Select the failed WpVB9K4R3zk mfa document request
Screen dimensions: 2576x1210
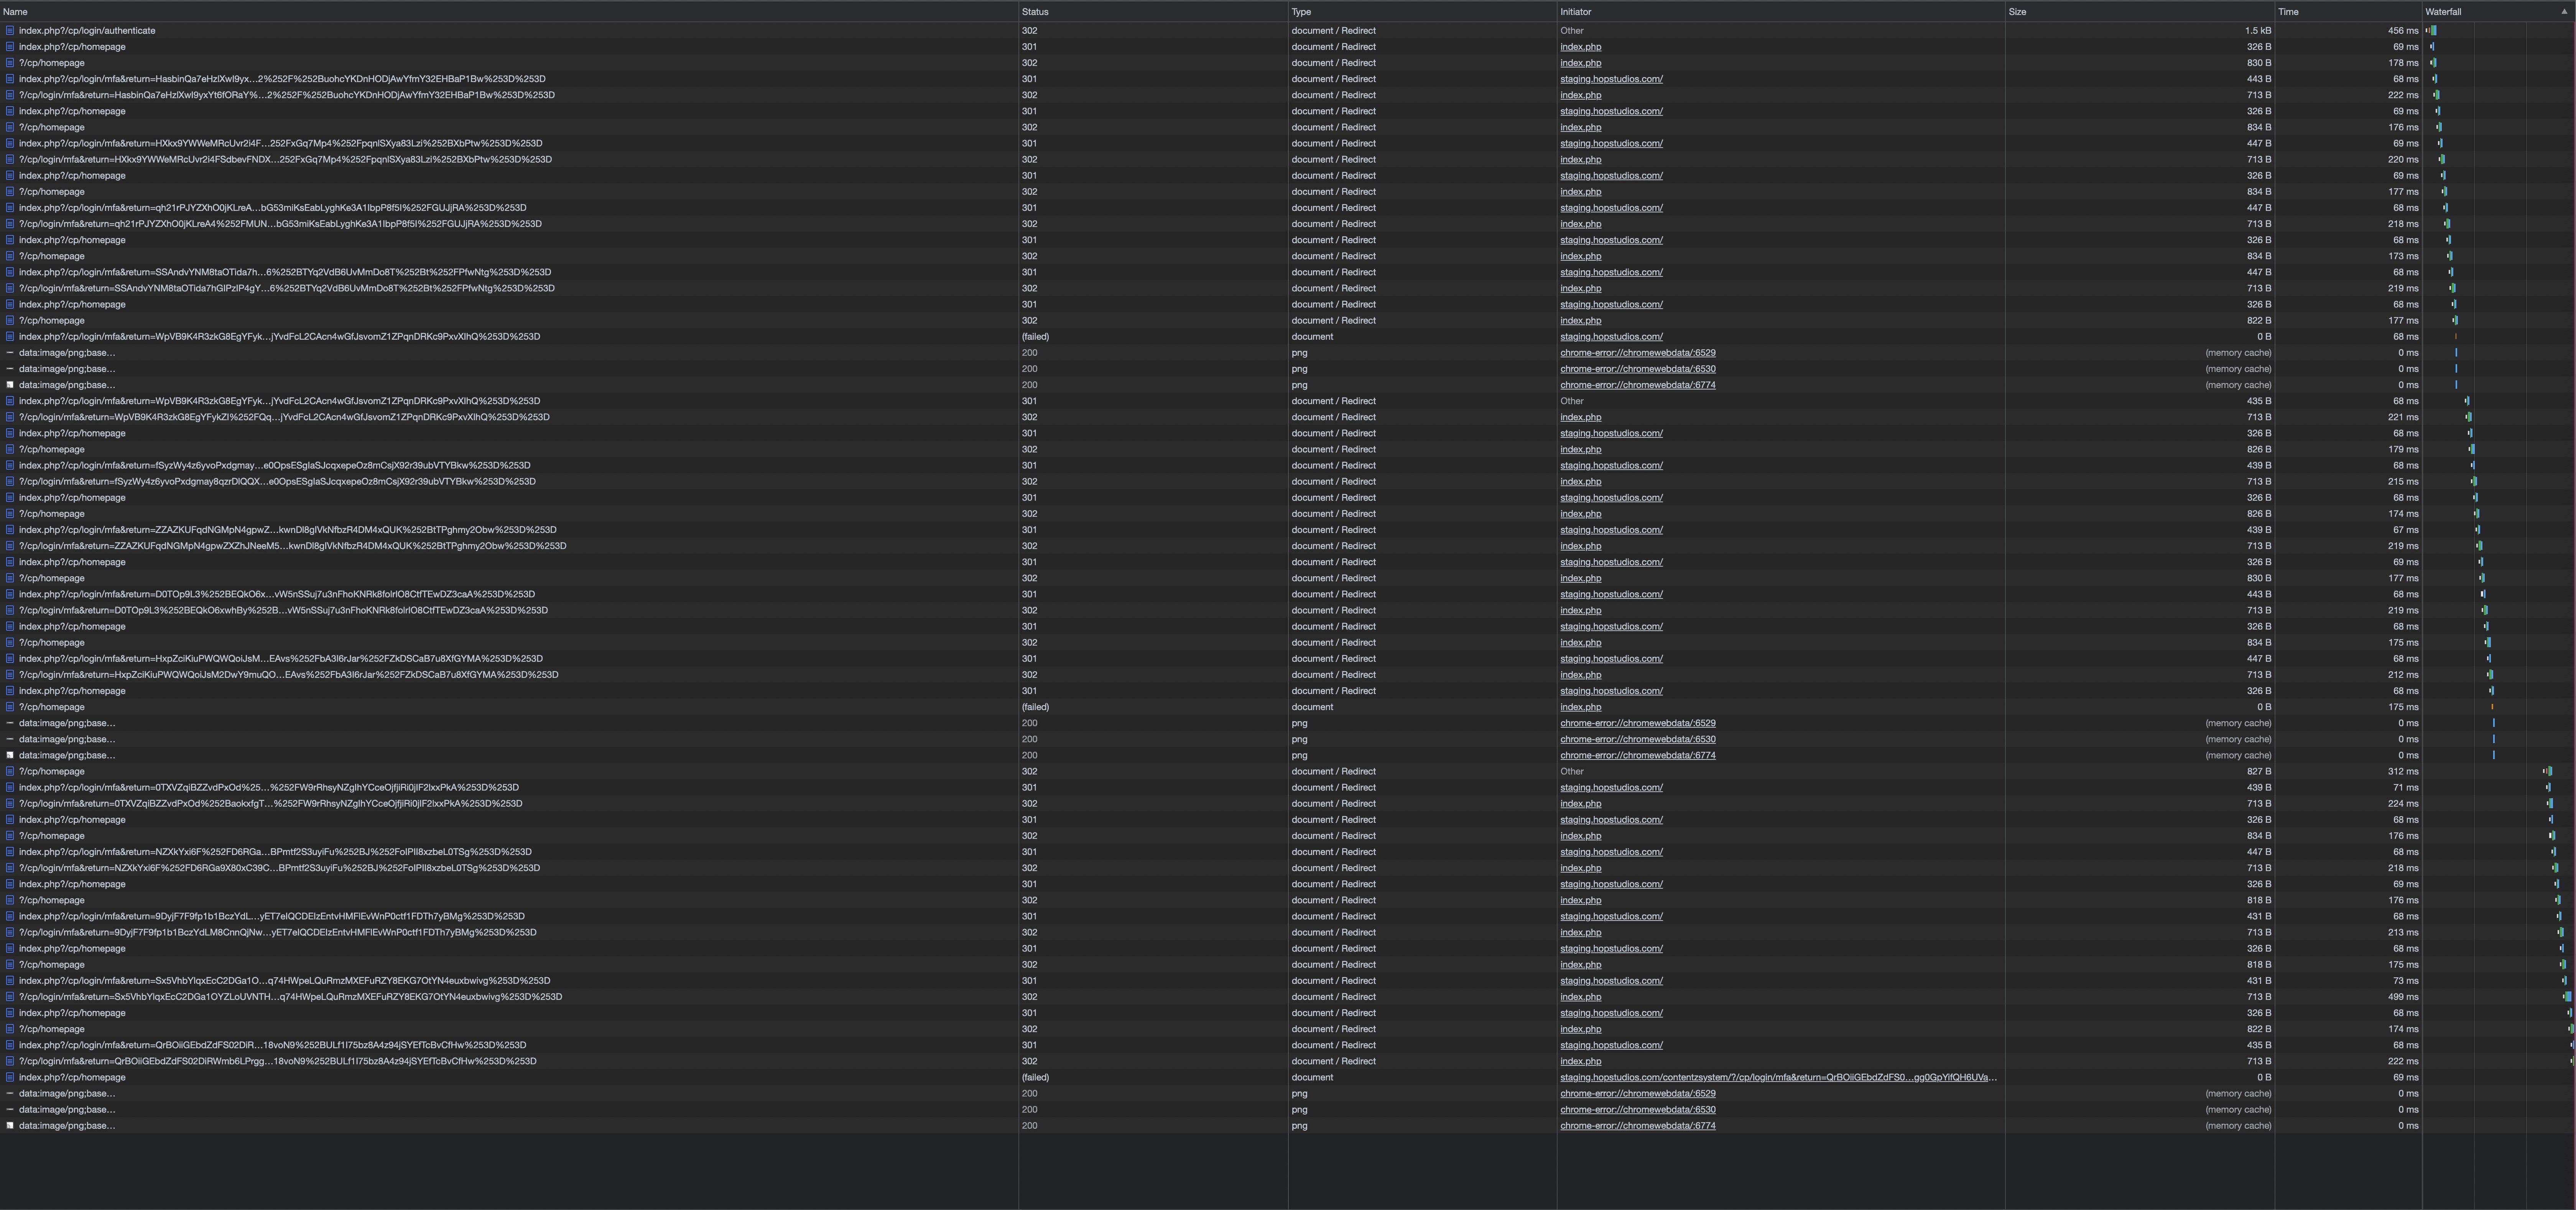(279, 337)
